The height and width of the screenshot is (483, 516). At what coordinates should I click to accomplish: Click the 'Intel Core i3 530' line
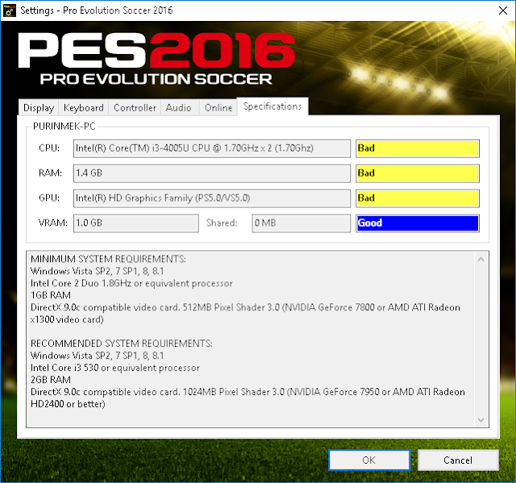coord(115,368)
